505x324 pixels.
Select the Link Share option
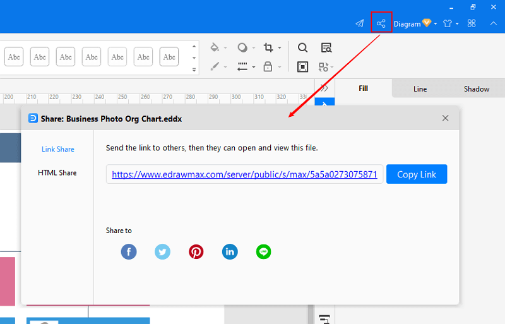click(x=58, y=149)
